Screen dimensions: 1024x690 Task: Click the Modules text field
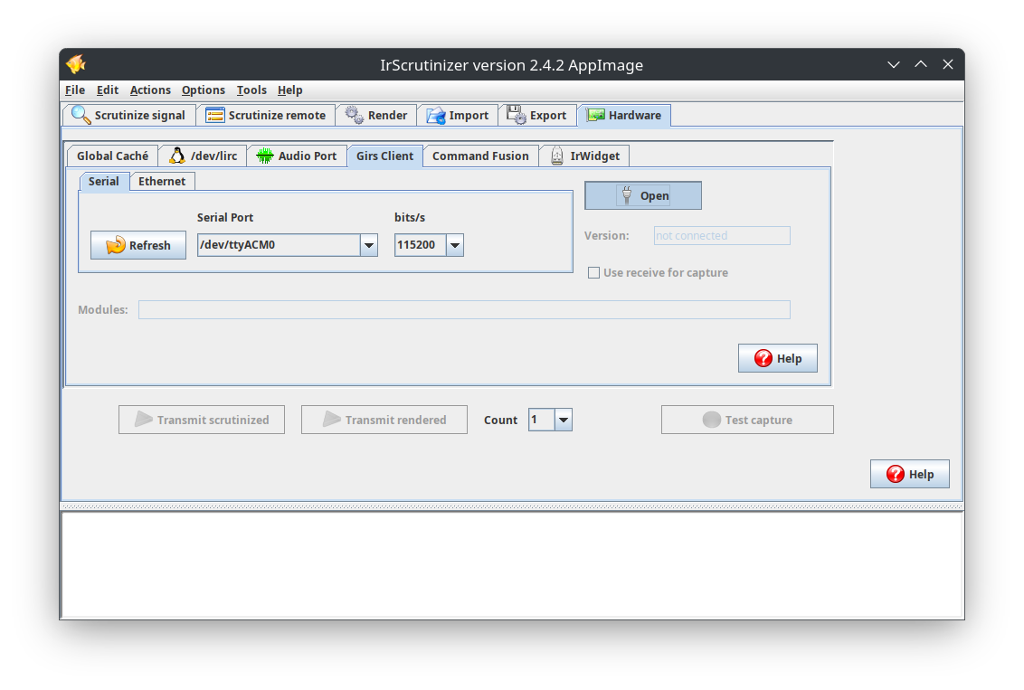click(464, 309)
